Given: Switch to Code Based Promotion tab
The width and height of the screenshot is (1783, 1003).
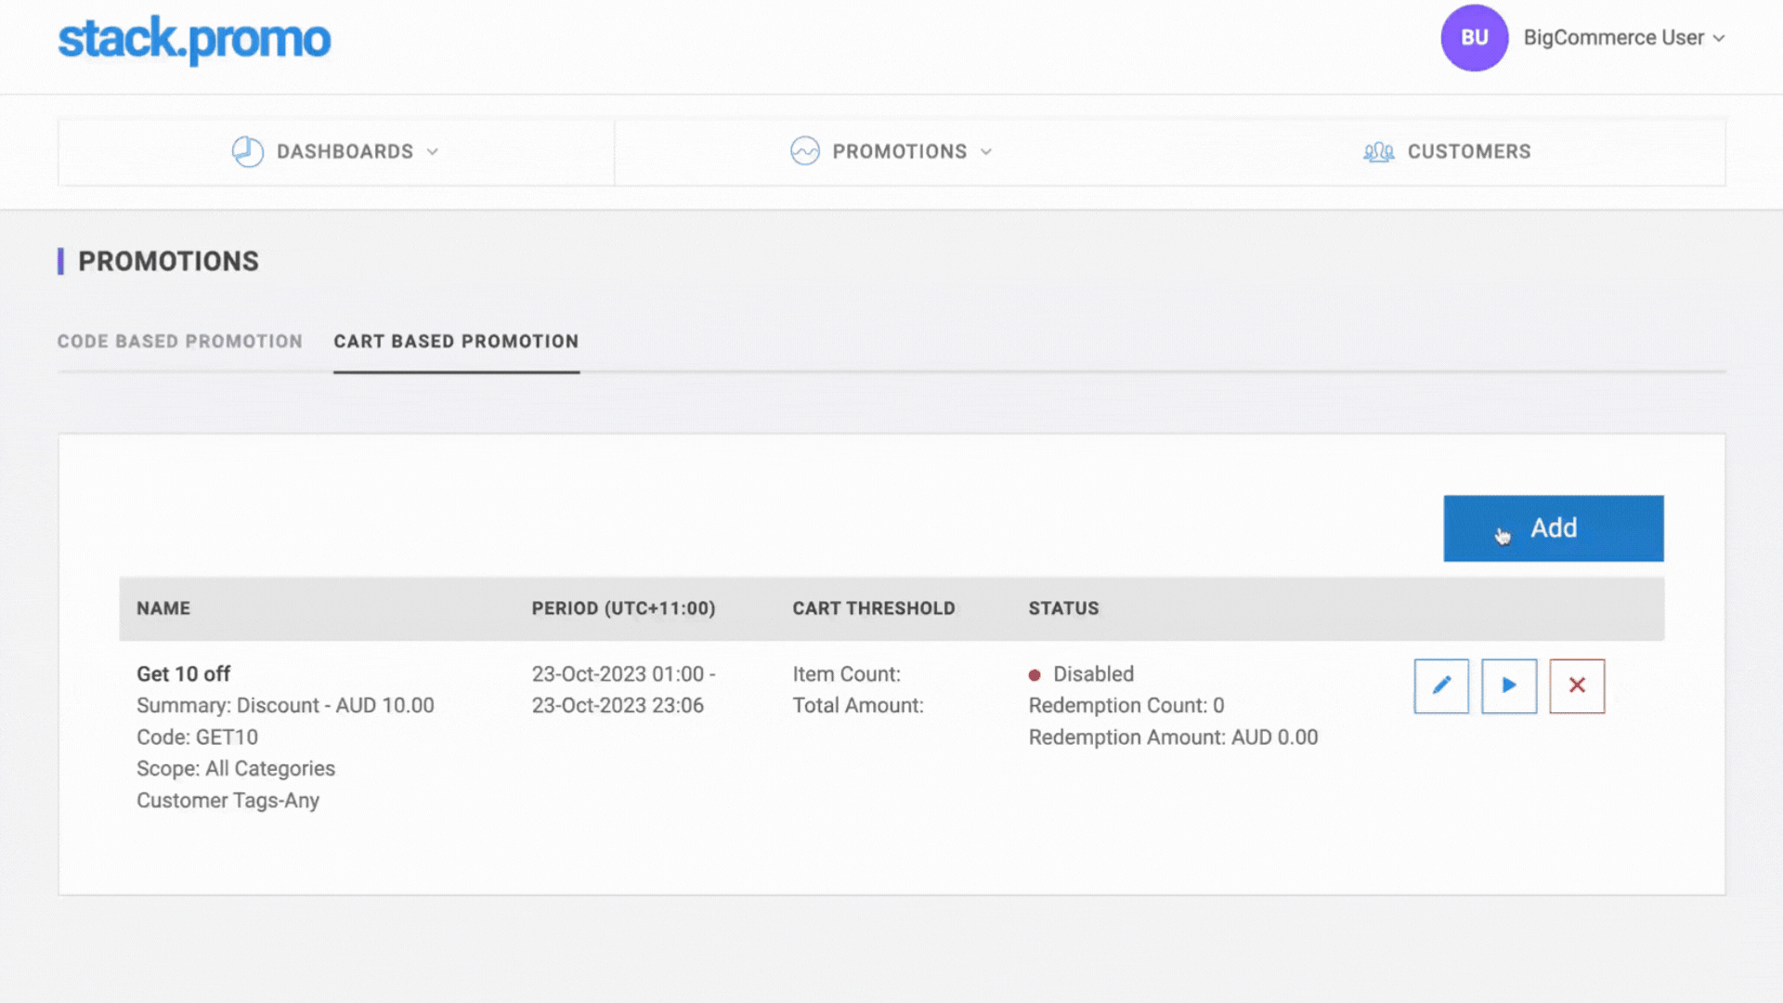Looking at the screenshot, I should 180,342.
